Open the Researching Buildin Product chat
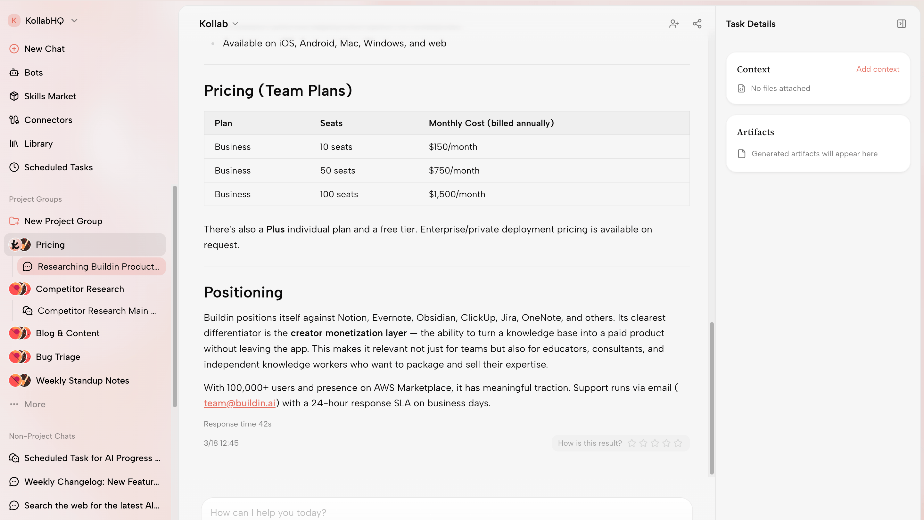Screen dimensions: 924x520 [x=98, y=267]
